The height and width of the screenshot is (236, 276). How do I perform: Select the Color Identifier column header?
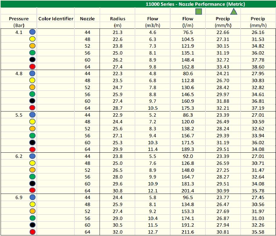pos(56,19)
